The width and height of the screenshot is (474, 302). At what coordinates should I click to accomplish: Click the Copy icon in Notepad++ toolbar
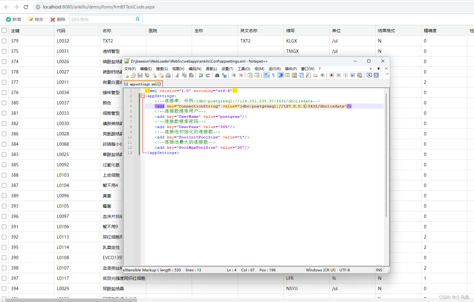(x=184, y=75)
